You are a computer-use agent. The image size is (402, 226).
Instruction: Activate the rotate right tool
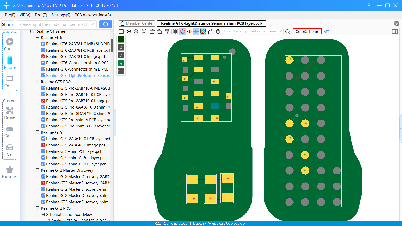(x=159, y=31)
